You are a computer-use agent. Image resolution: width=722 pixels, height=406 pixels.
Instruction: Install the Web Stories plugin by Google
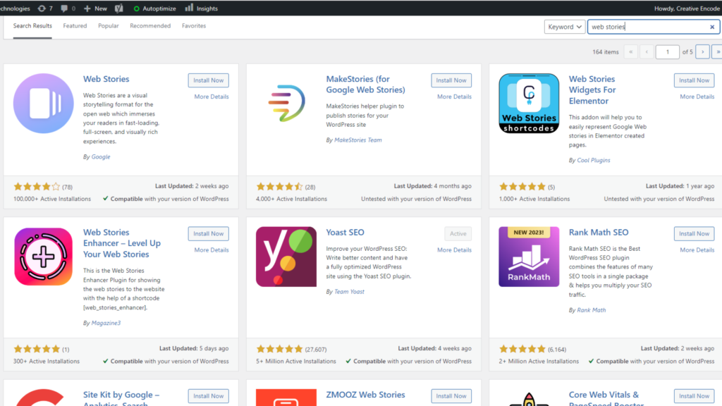click(208, 80)
